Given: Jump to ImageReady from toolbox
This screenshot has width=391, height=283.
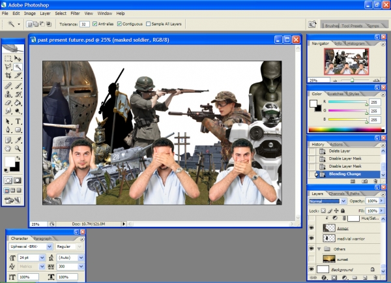Looking at the screenshot, I should tap(13, 200).
